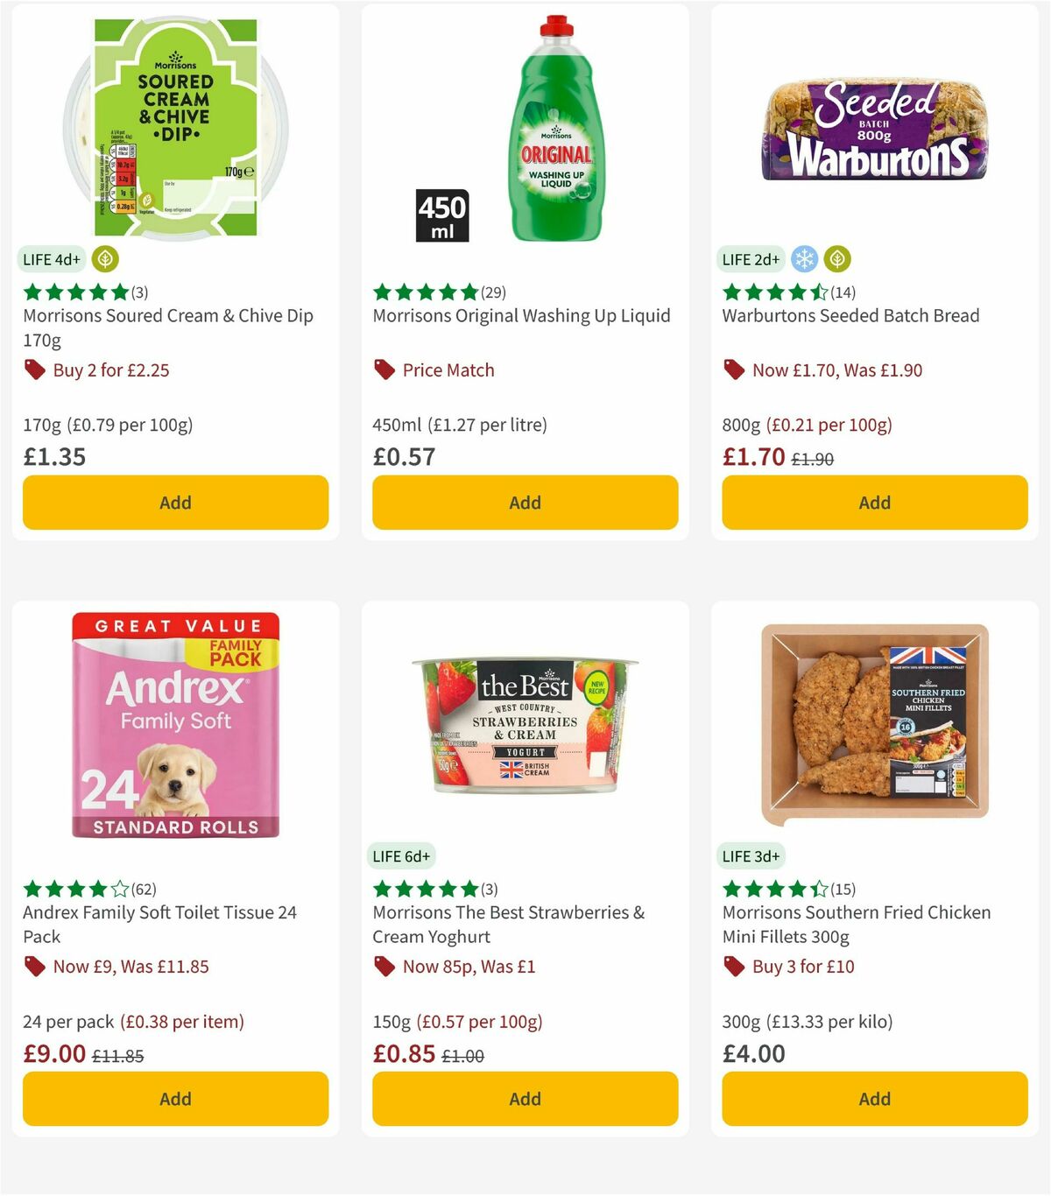Open Morrisons Original Washing Up Liquid product page
Image resolution: width=1051 pixels, height=1196 pixels.
tap(522, 316)
